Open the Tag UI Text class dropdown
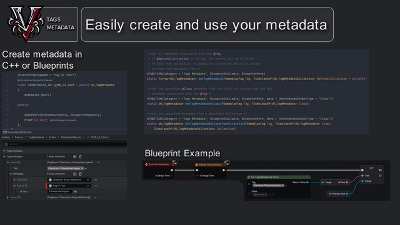This screenshot has width=400, height=225. coord(69,186)
